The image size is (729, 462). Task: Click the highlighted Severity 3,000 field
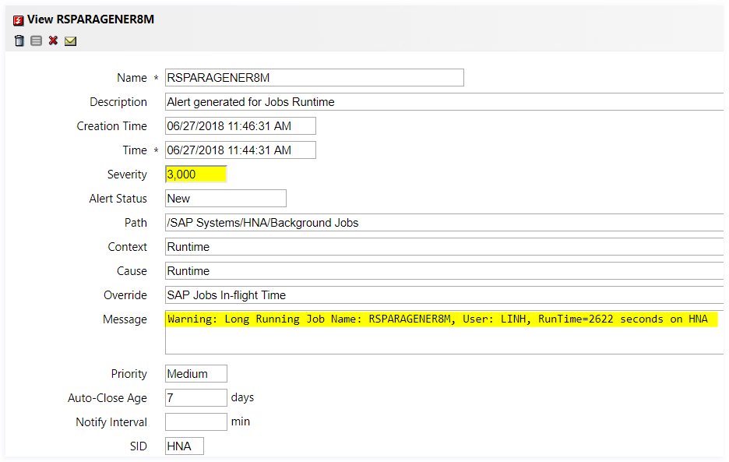[x=195, y=175]
